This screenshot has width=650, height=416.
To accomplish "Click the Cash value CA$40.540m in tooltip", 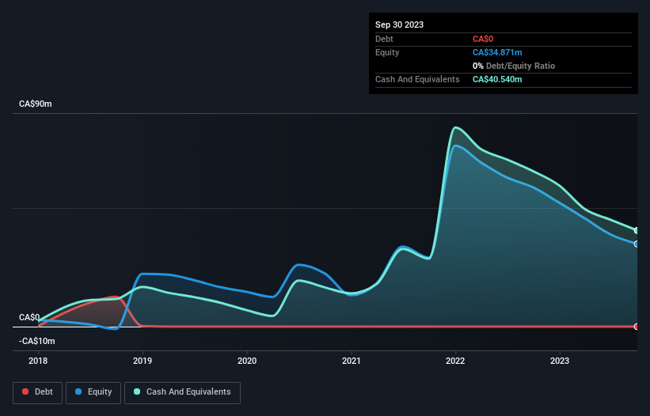I will (497, 79).
